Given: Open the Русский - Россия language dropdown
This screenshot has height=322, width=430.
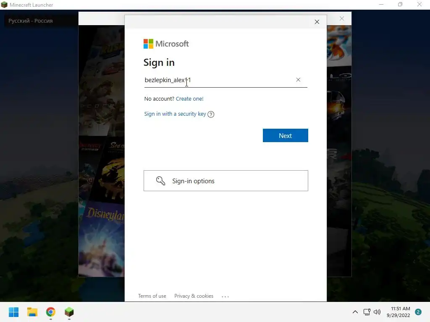Looking at the screenshot, I should 41,21.
